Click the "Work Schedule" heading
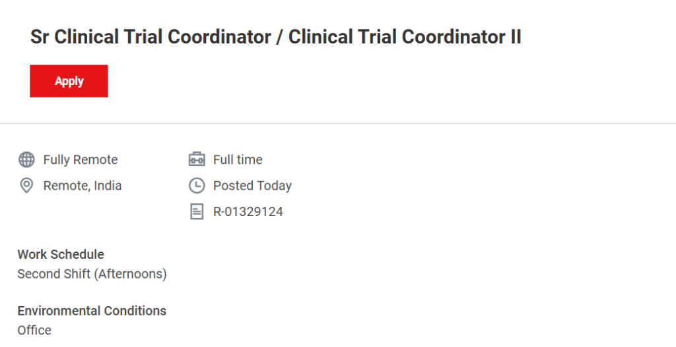The height and width of the screenshot is (347, 676). pyautogui.click(x=61, y=254)
